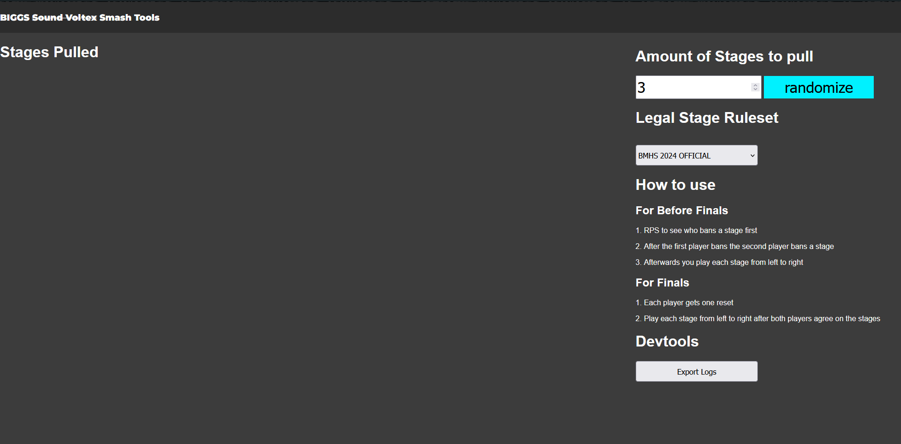This screenshot has height=444, width=901.
Task: Click the For Before Finals subheading
Action: (681, 211)
